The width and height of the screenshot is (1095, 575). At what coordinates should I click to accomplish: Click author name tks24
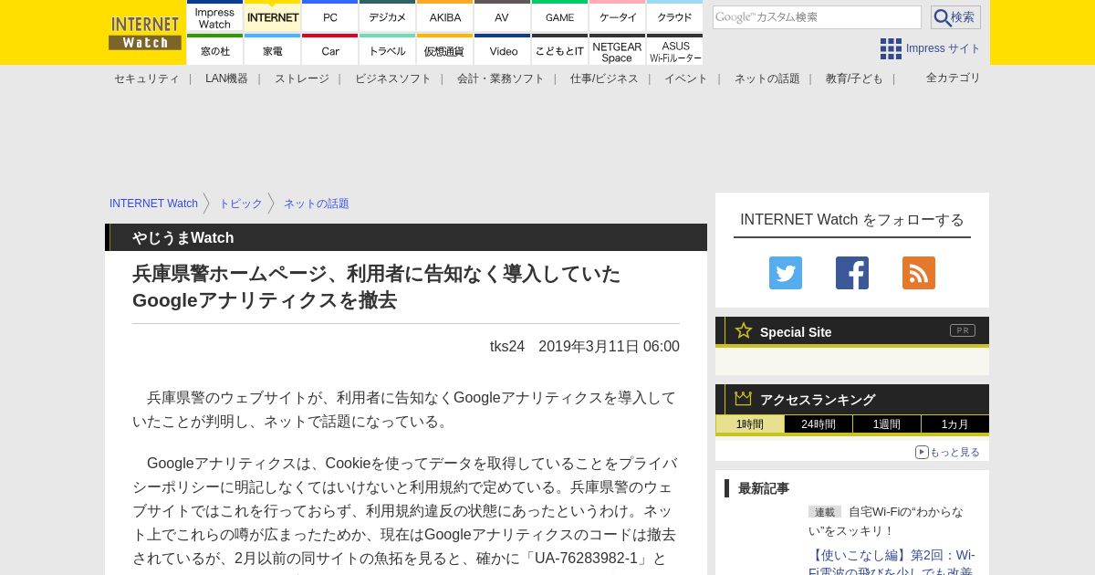[x=507, y=346]
